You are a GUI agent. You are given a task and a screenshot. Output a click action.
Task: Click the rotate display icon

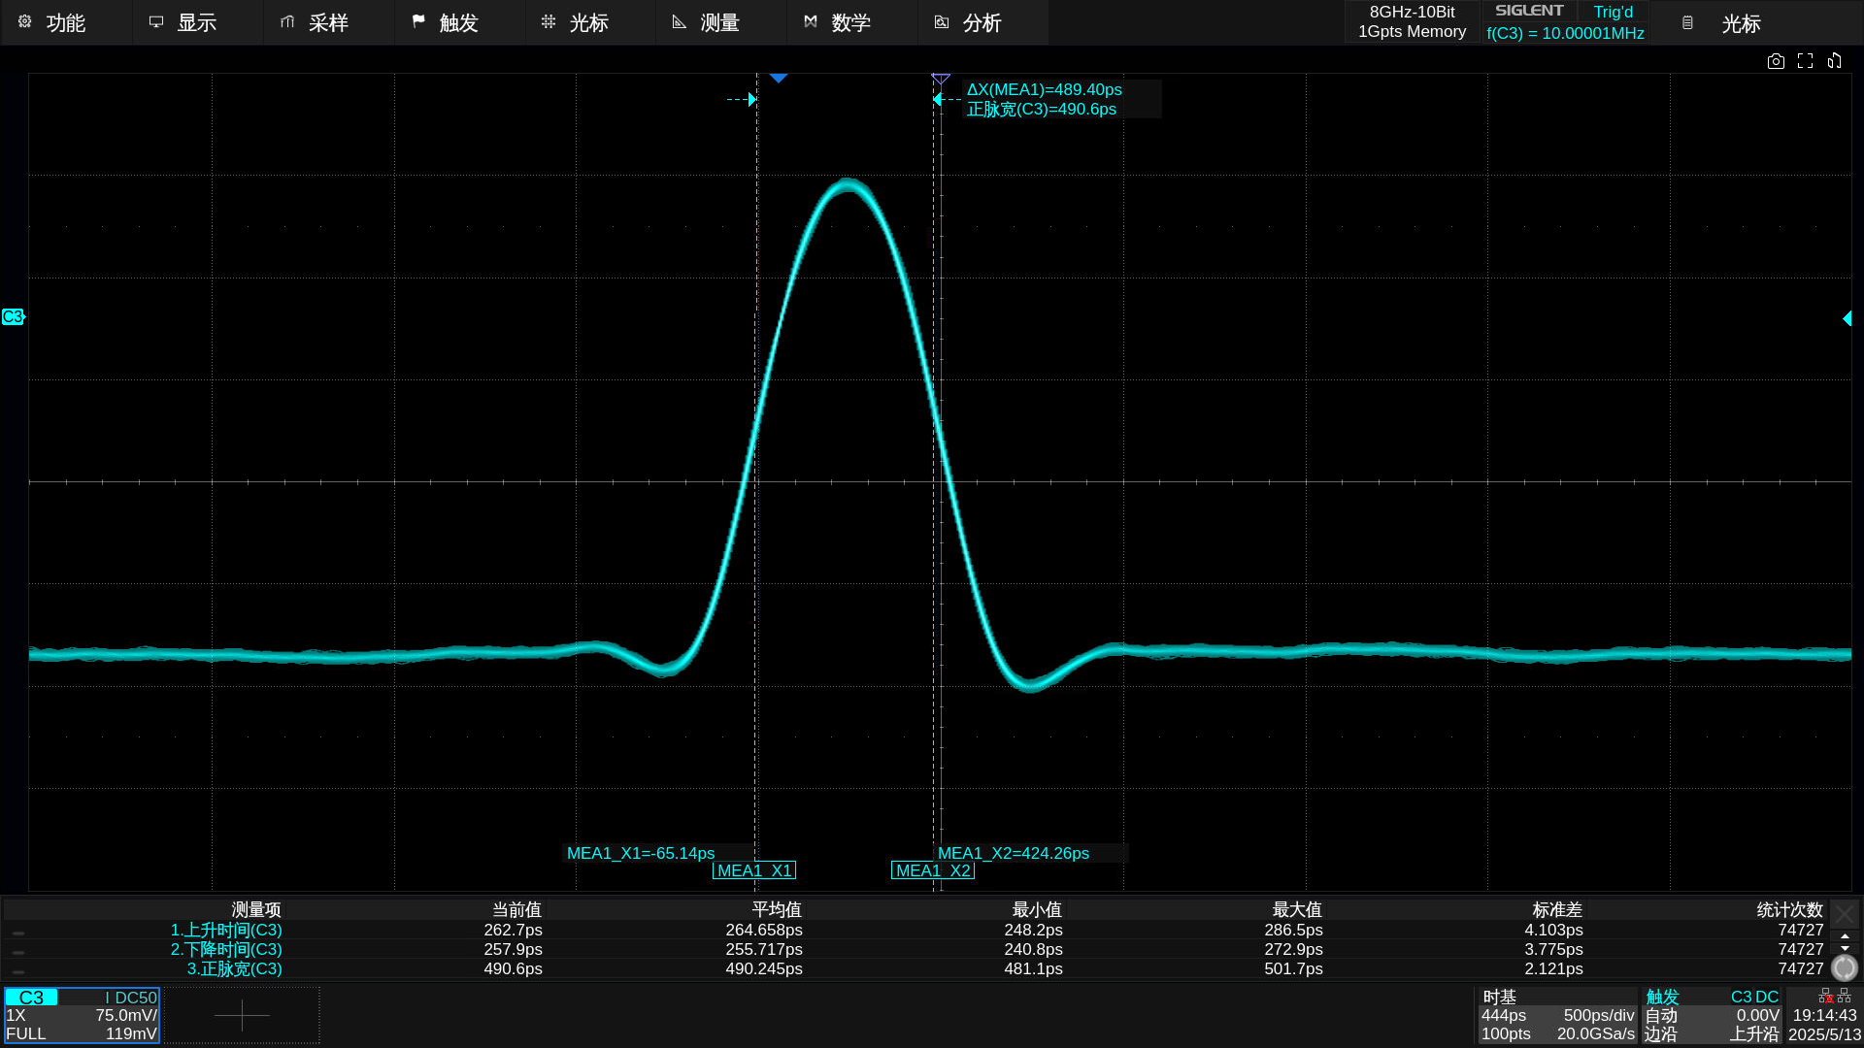tap(1834, 61)
